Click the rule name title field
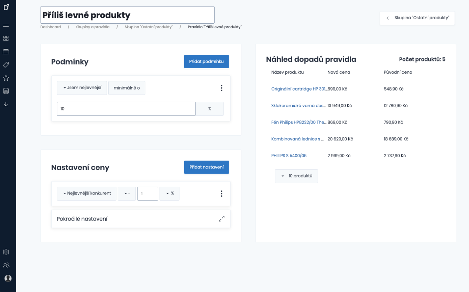469x292 pixels. point(127,15)
